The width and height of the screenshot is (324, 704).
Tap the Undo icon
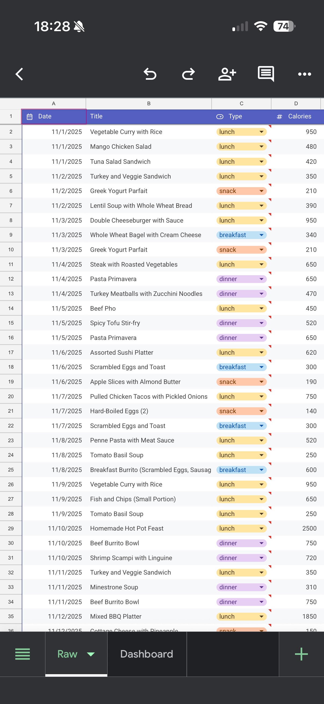[150, 74]
